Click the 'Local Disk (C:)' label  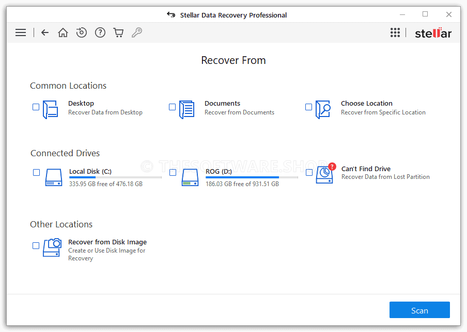(90, 172)
